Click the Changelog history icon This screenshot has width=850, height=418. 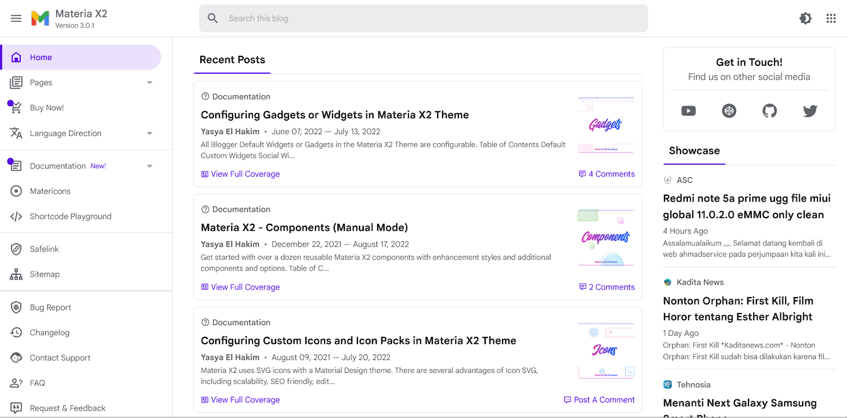click(x=16, y=333)
